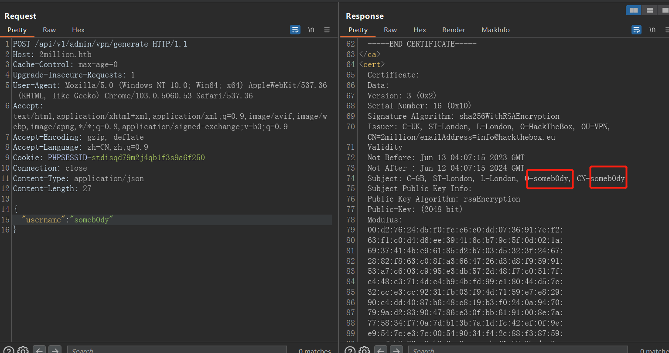Click the Cache-Control: max-age=0 header
This screenshot has height=353, width=669.
65,64
